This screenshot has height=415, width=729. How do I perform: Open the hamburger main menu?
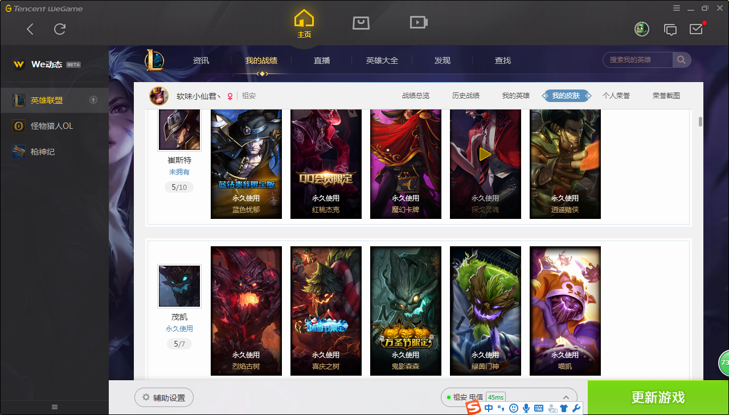676,8
